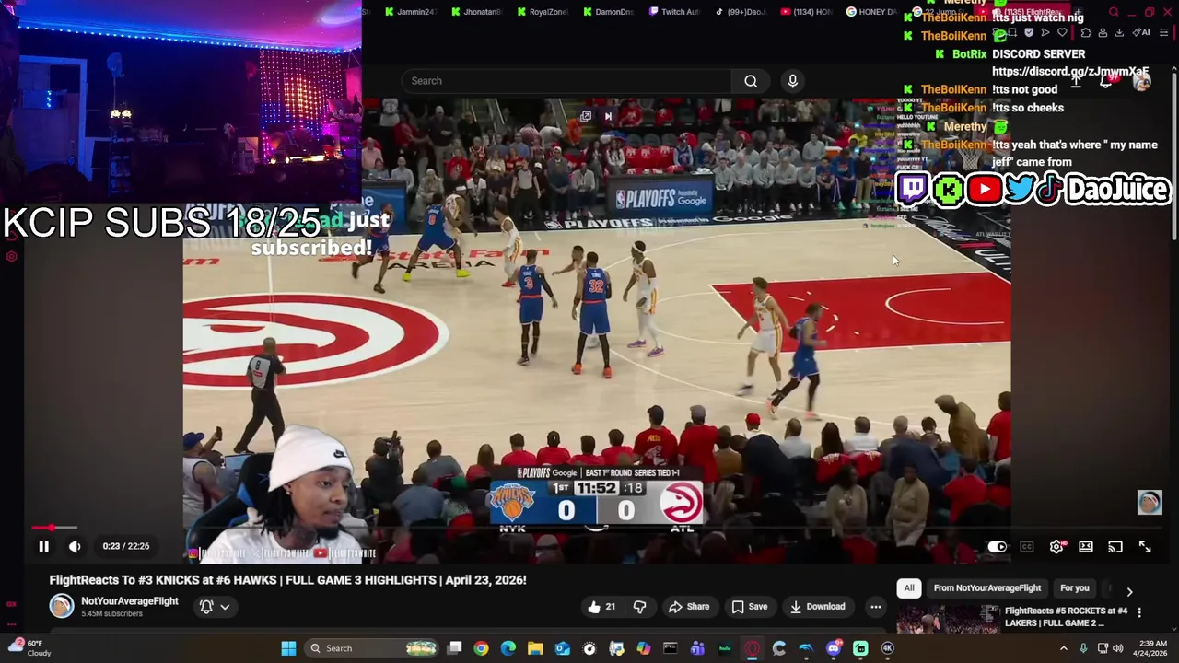1179x663 pixels.
Task: Toggle closed captions in the player
Action: click(x=1027, y=547)
